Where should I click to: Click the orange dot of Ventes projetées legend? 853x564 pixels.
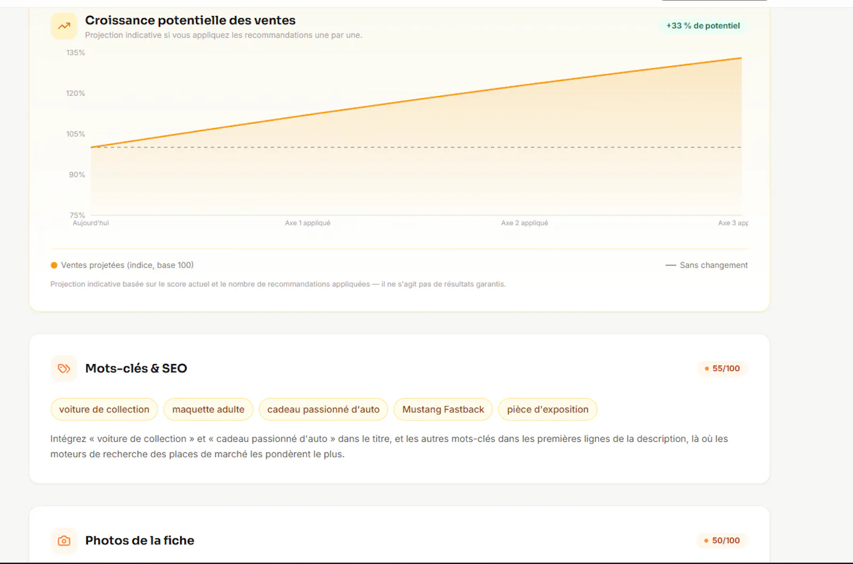[x=54, y=265]
